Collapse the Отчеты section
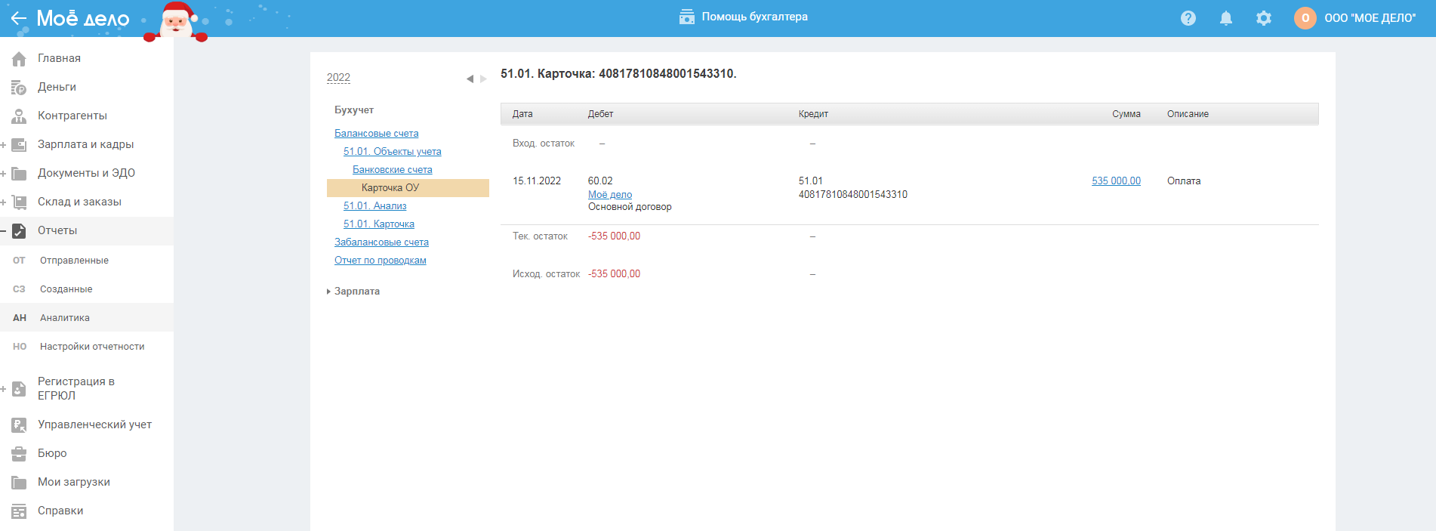This screenshot has width=1436, height=531. (x=4, y=231)
